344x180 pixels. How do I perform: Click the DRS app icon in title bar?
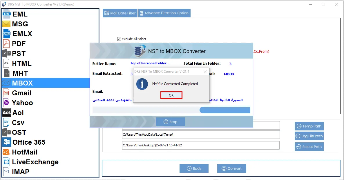click(4, 4)
